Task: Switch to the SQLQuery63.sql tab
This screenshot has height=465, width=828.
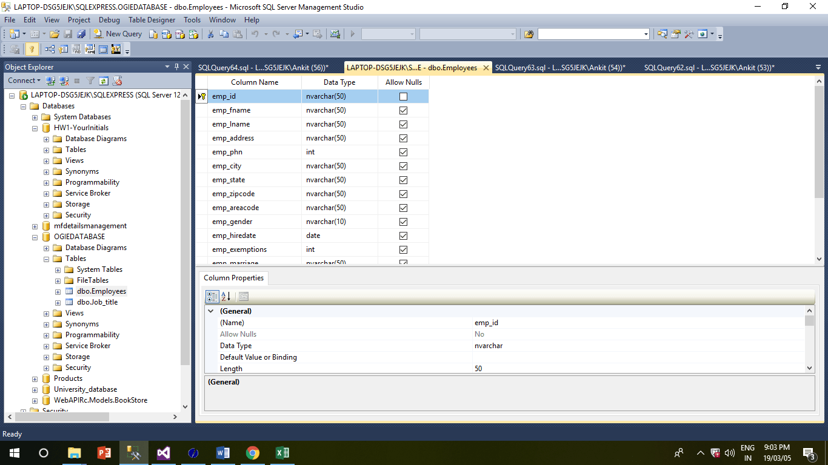Action: 560,67
